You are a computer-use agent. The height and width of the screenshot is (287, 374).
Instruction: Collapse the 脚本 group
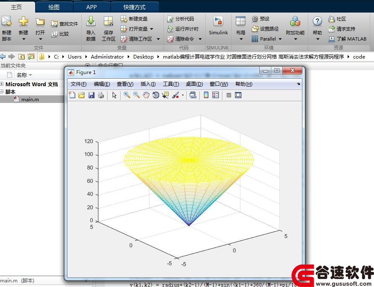tap(2, 92)
